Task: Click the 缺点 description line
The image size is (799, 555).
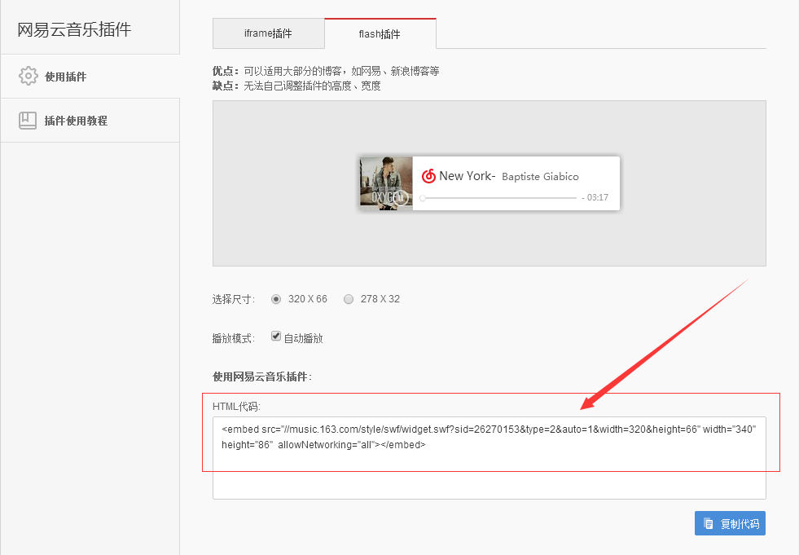Action: (x=296, y=86)
